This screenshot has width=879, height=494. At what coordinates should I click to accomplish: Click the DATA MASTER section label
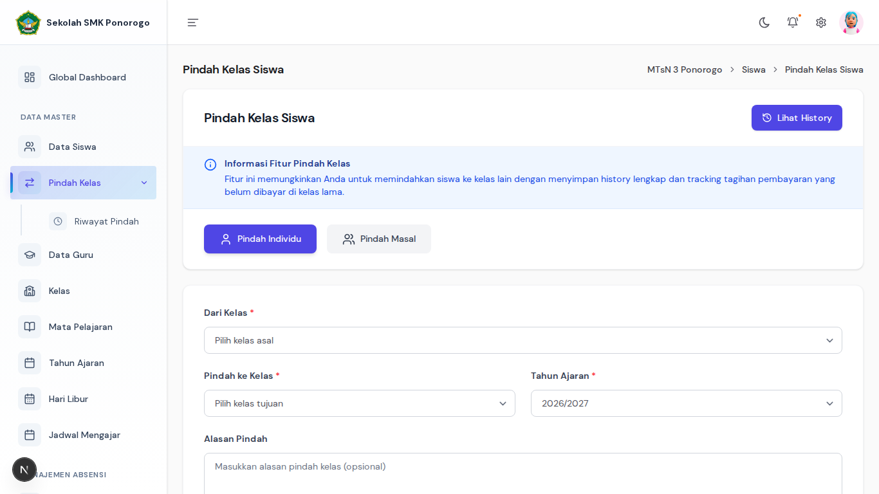point(48,117)
